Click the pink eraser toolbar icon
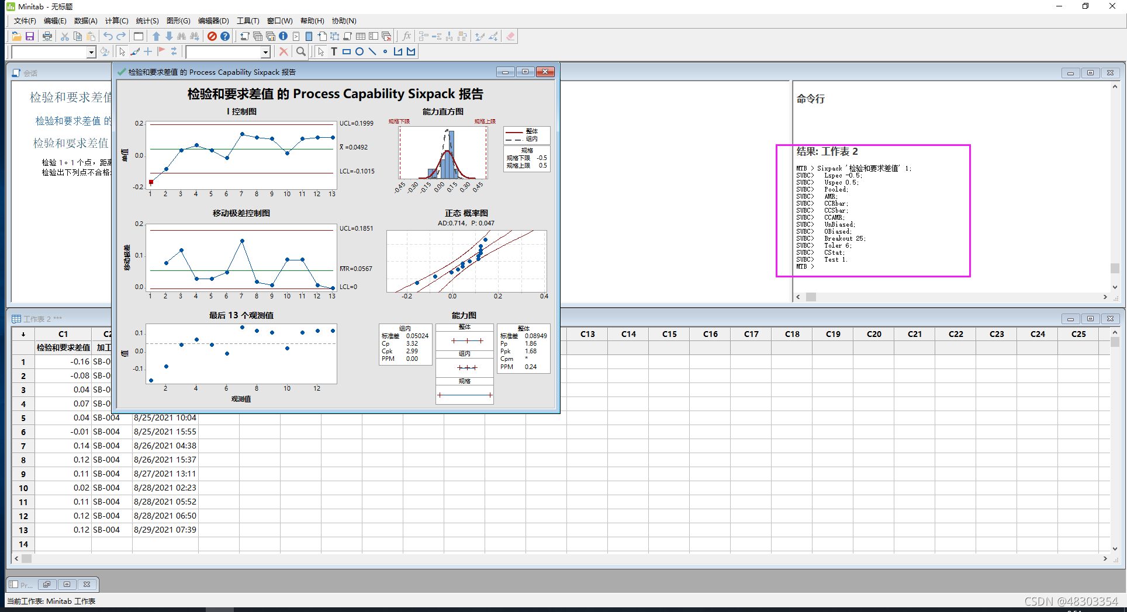This screenshot has height=612, width=1127. coord(510,36)
